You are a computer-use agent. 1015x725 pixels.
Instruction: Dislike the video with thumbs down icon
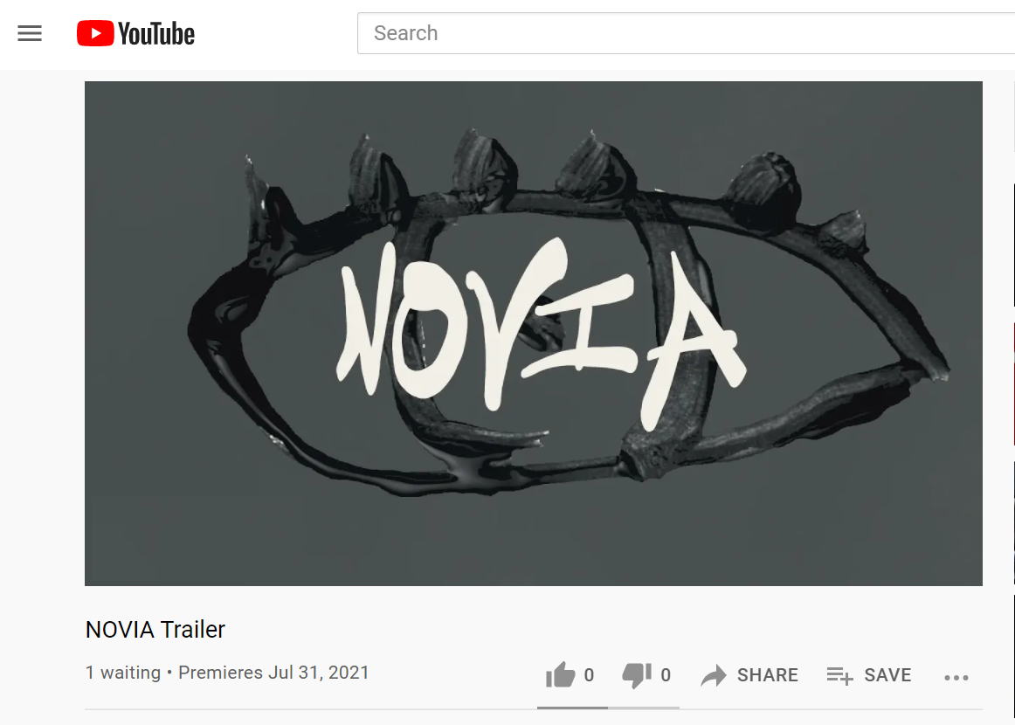[637, 675]
